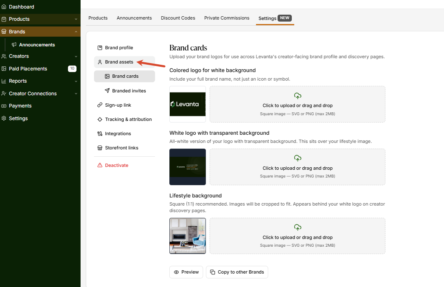Switch to the Announcements tab
The image size is (444, 287).
[x=134, y=18]
